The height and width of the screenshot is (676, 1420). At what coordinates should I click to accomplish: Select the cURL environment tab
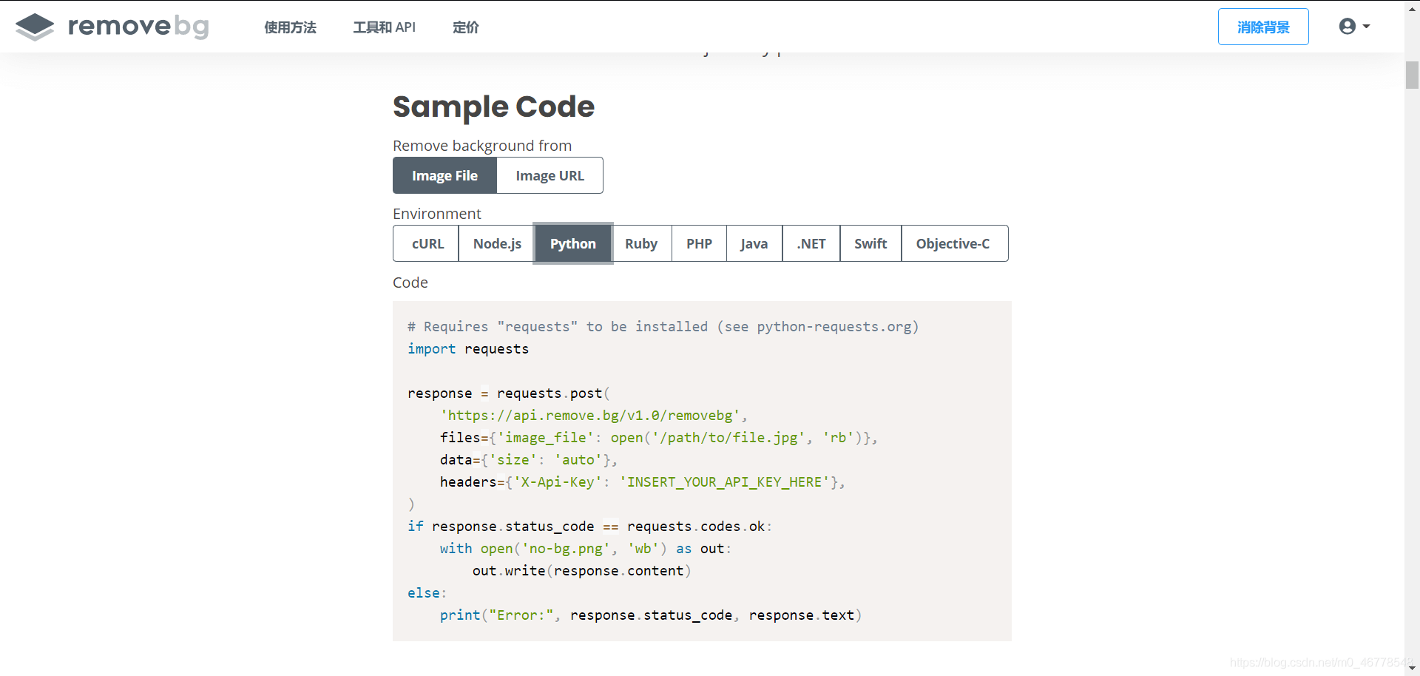pyautogui.click(x=427, y=244)
